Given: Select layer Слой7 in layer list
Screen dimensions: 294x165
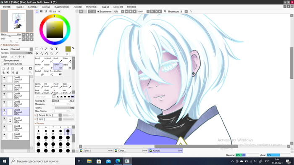Looking at the screenshot, I should 16,120.
